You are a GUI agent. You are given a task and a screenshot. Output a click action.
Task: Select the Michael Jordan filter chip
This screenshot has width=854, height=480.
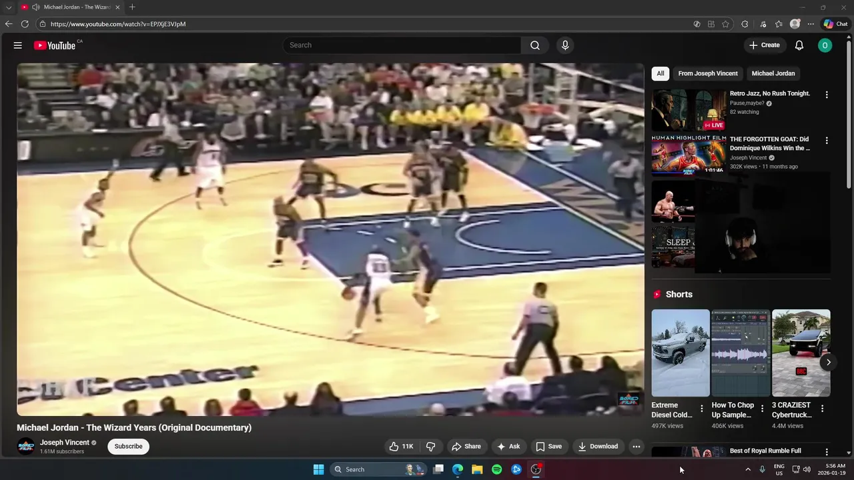(773, 73)
